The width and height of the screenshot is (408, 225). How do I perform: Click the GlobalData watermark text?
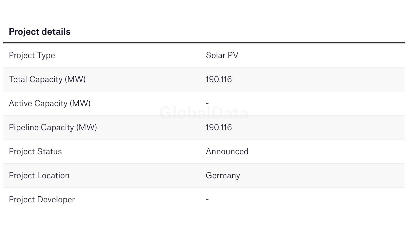(204, 113)
